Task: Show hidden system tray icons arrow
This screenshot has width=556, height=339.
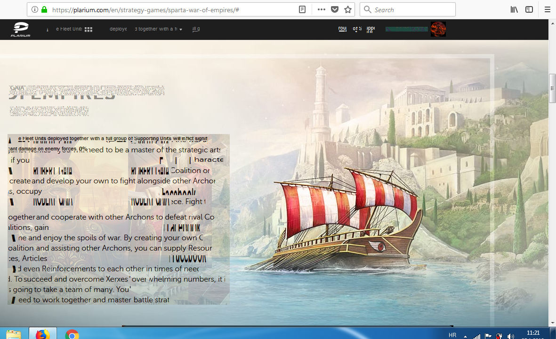Action: click(x=466, y=336)
